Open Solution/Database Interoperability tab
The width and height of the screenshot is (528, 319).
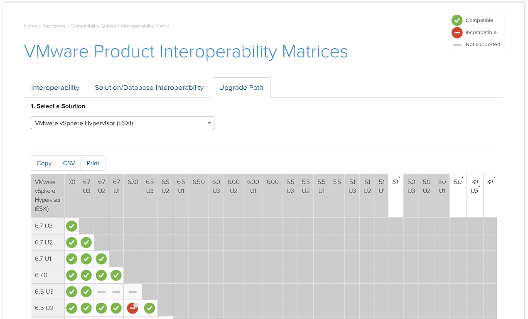tap(149, 88)
